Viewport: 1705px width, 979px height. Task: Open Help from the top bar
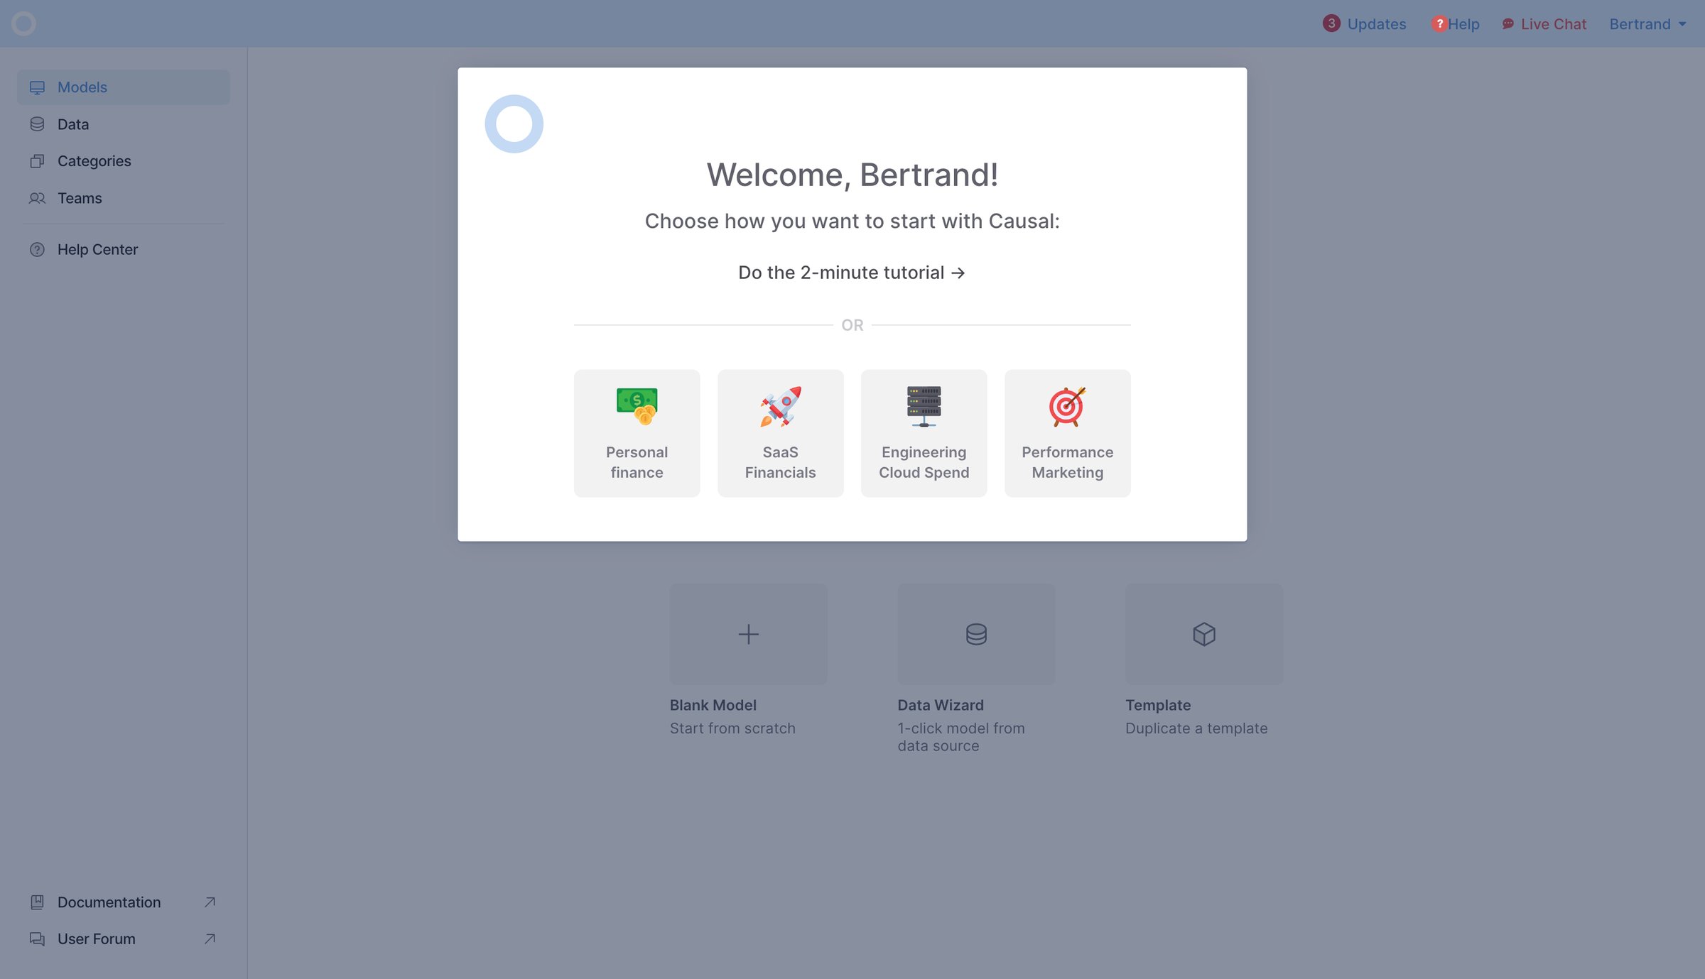coord(1456,23)
